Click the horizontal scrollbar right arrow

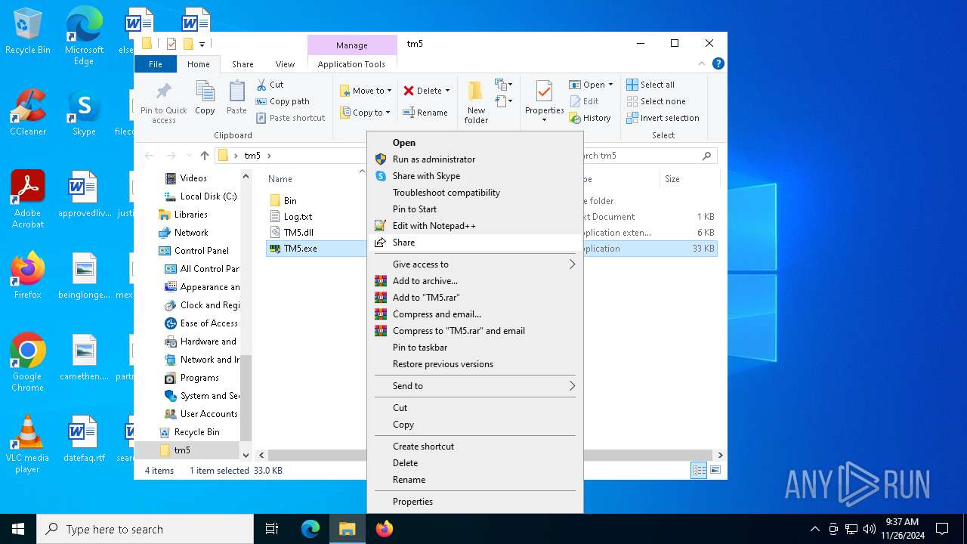click(720, 455)
